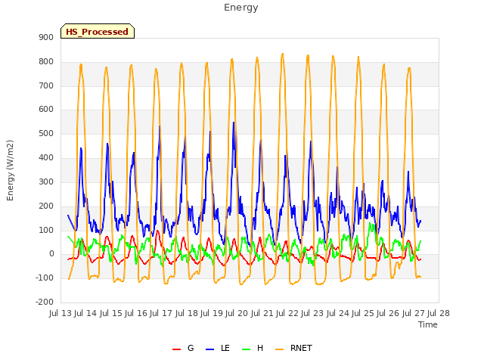Image resolution: width=484 pixels, height=363 pixels.
Task: Click the -100 y-axis tick label
Action: coord(45,278)
